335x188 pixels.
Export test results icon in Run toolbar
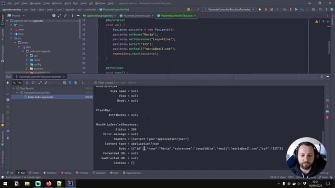75,83
